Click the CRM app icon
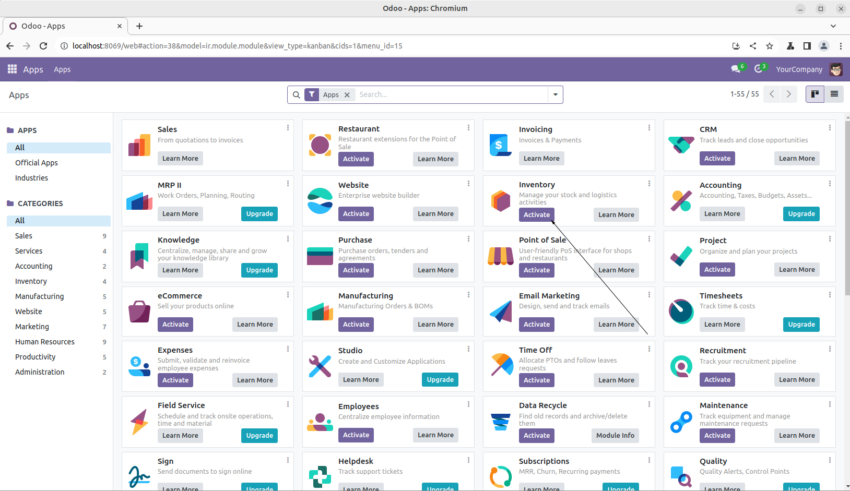This screenshot has width=850, height=491. tap(681, 145)
